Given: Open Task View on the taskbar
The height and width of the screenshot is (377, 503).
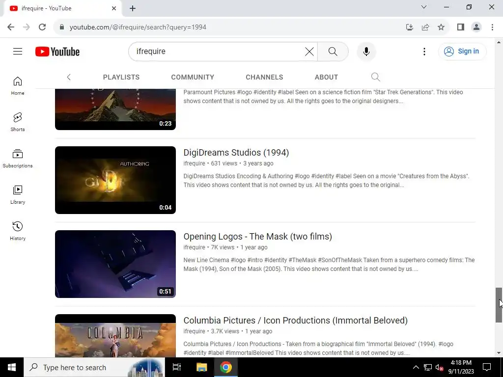Looking at the screenshot, I should pyautogui.click(x=177, y=367).
